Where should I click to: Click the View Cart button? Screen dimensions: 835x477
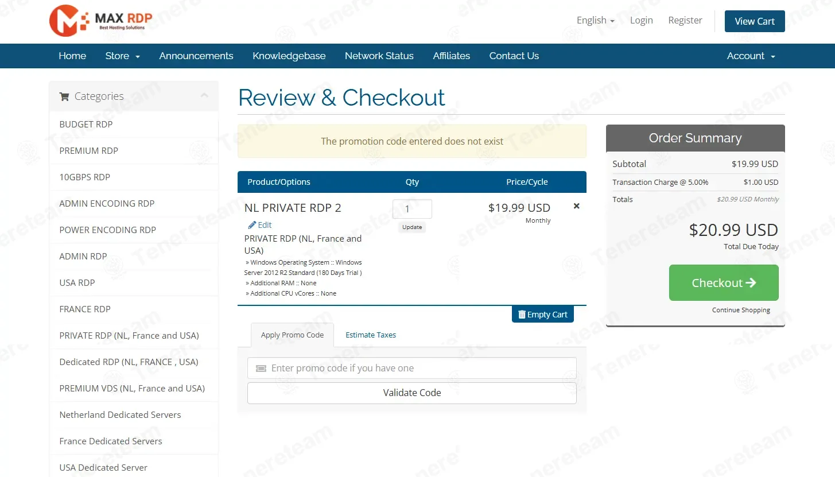coord(754,21)
